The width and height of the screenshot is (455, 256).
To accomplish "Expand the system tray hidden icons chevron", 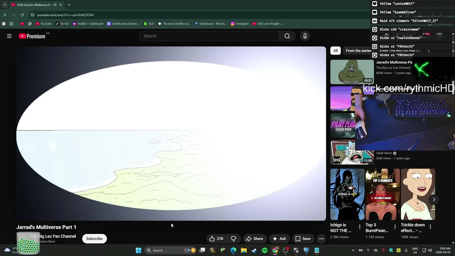I will (353, 250).
